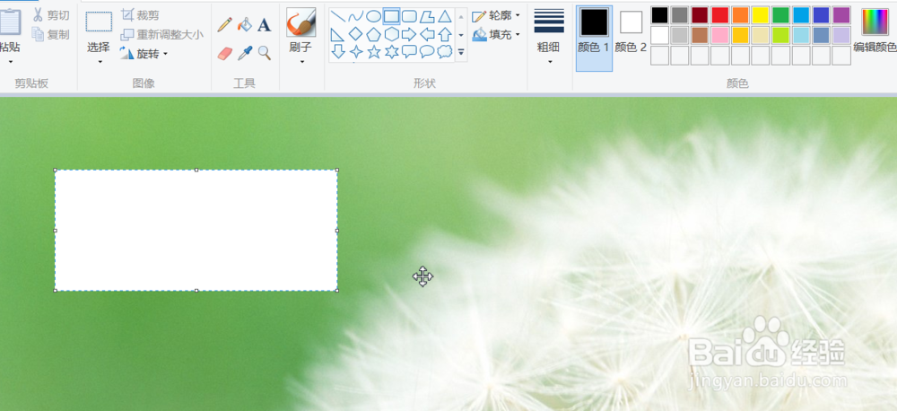Click the 形状 group label
Image resolution: width=897 pixels, height=411 pixels.
[x=424, y=83]
